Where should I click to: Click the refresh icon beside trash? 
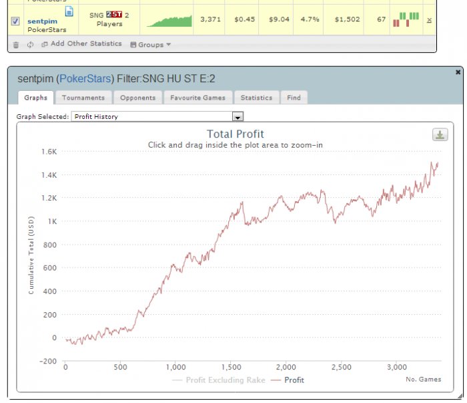(30, 45)
